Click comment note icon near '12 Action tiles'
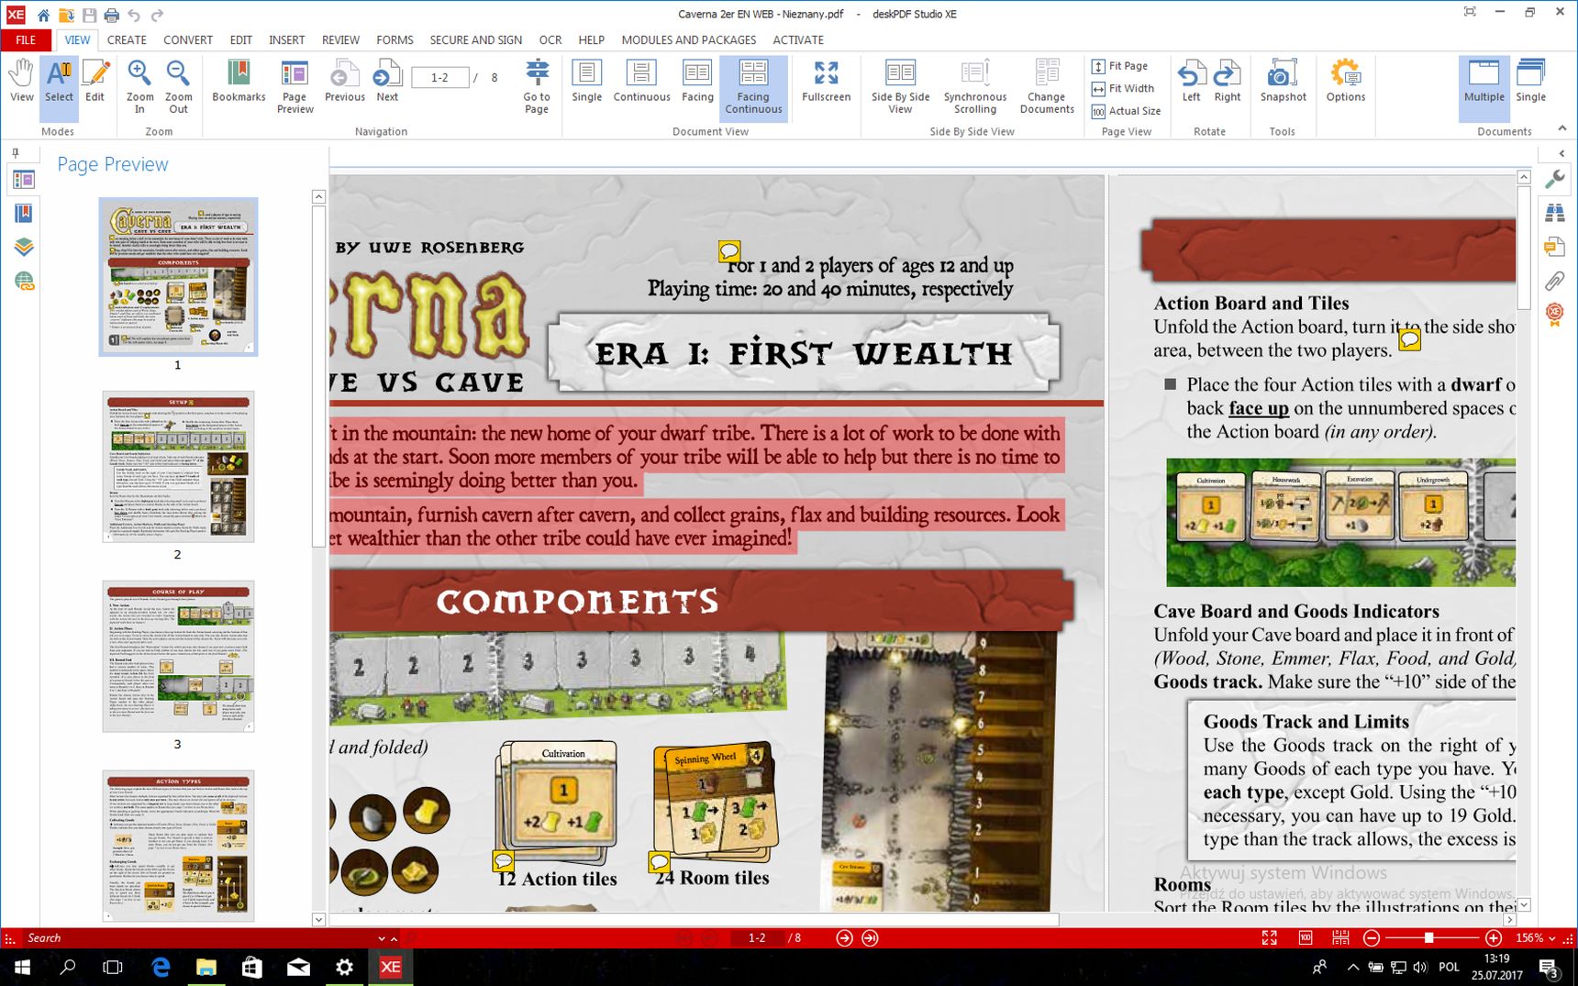This screenshot has height=986, width=1578. click(503, 861)
